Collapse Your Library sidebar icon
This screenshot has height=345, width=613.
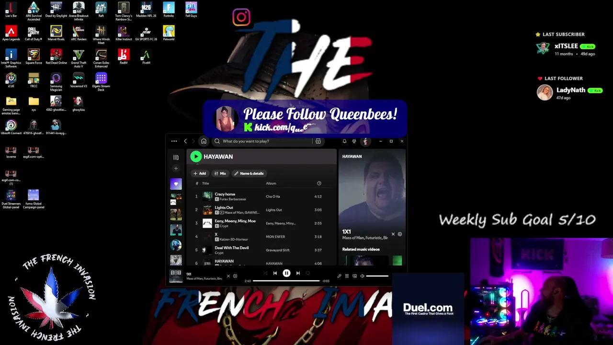(x=176, y=157)
